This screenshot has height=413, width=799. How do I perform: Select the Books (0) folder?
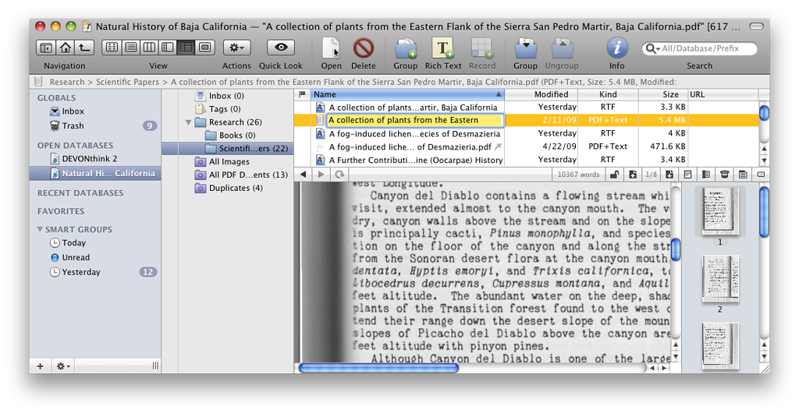point(236,136)
